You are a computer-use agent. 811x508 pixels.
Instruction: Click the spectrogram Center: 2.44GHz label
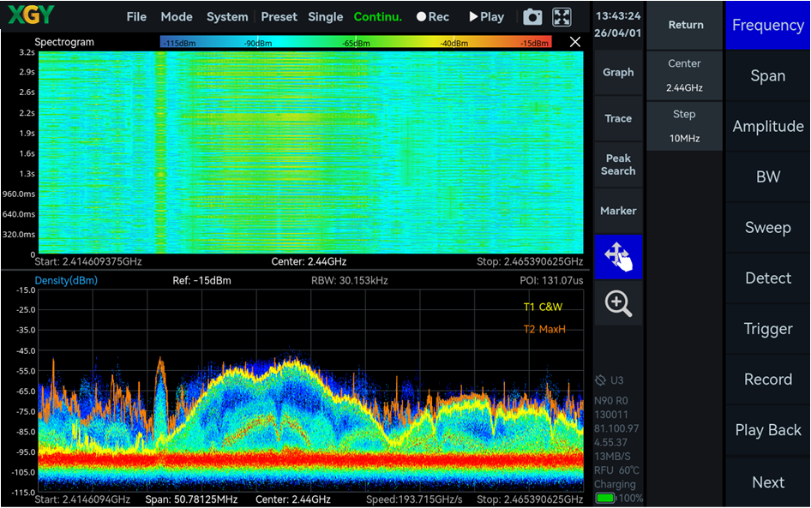click(309, 261)
